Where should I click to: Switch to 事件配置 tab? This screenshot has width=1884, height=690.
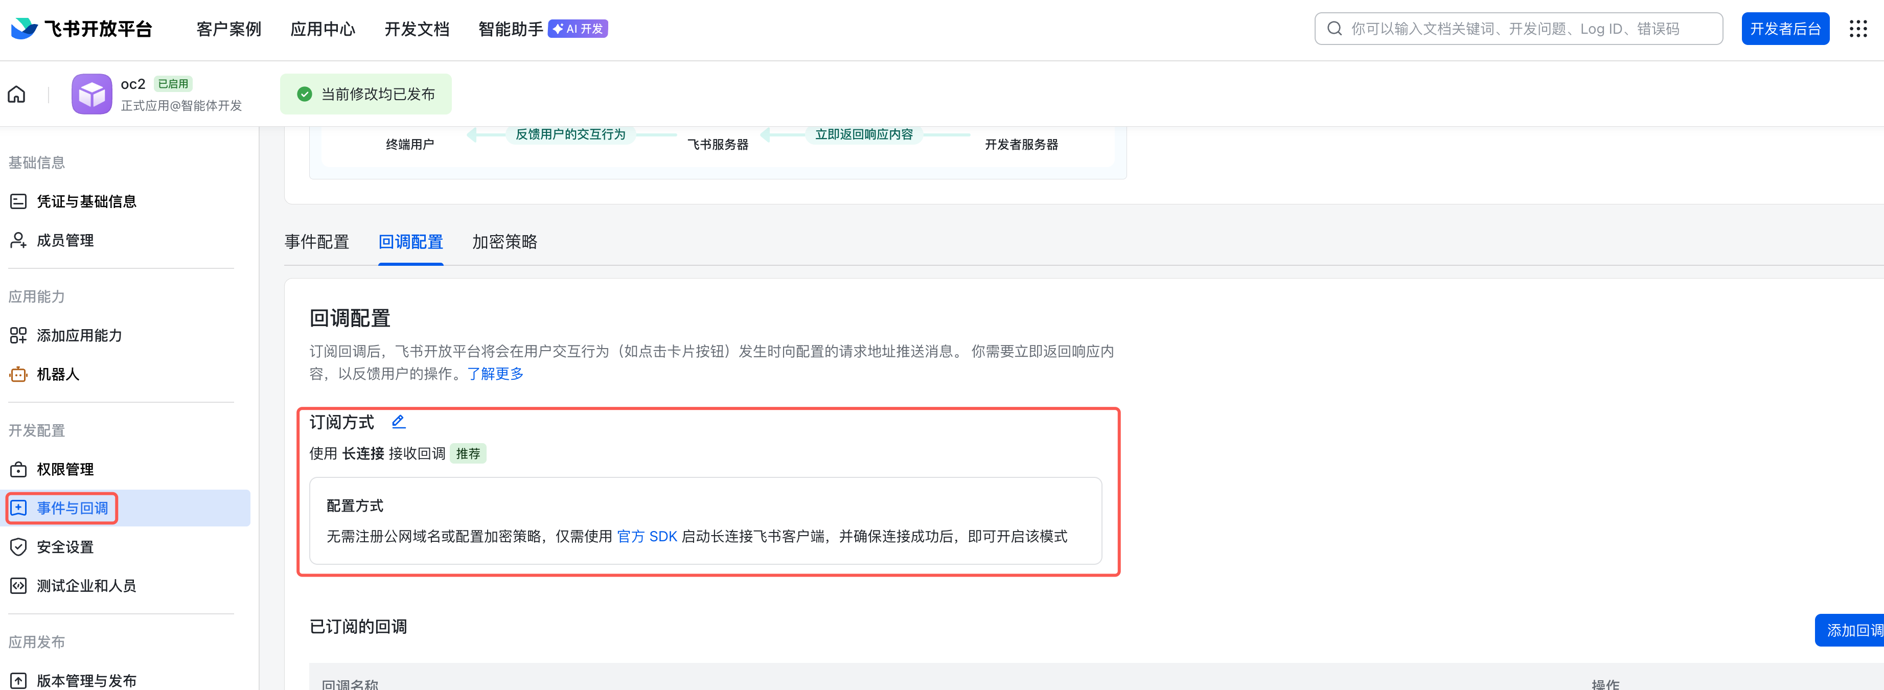click(317, 242)
